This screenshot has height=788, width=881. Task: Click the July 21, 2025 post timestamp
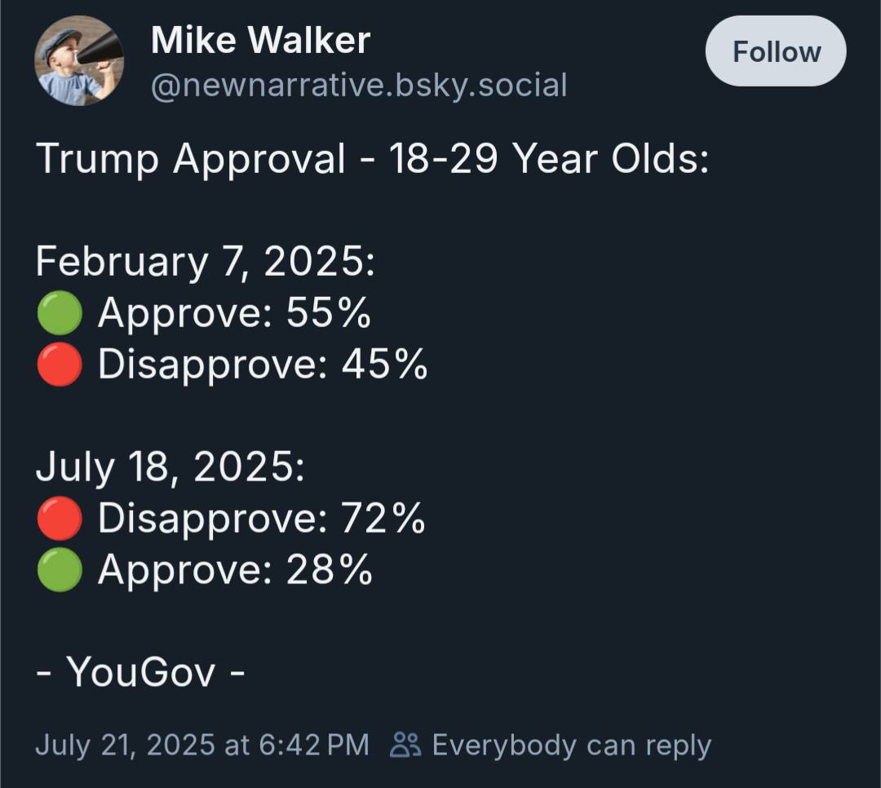(202, 745)
